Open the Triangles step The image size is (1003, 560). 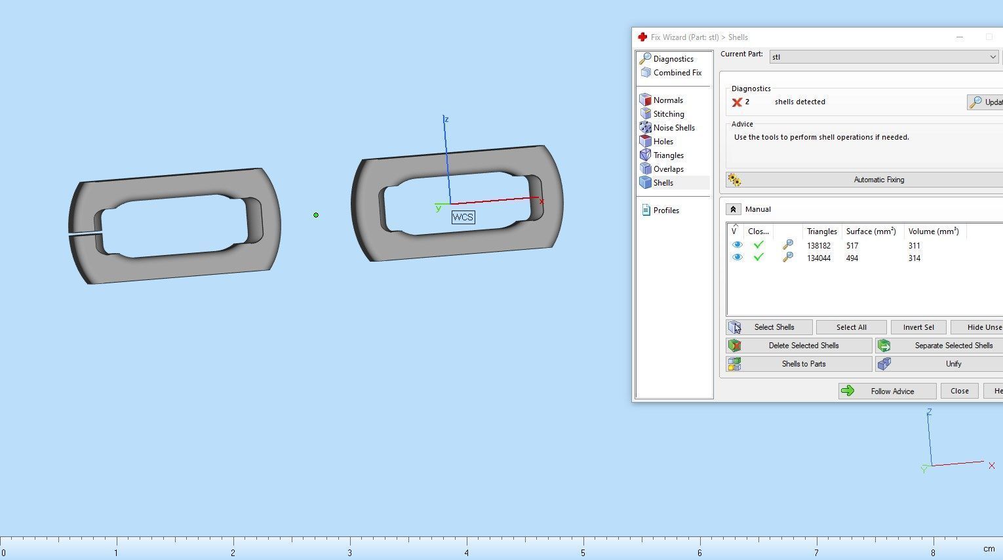coord(668,155)
